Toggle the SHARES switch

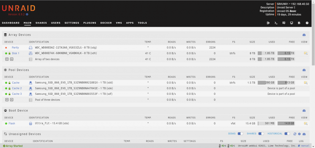(261, 134)
